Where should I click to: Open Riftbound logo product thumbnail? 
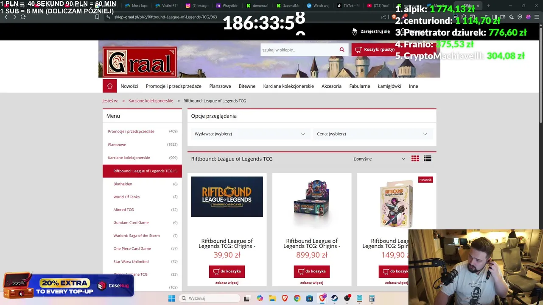227,197
